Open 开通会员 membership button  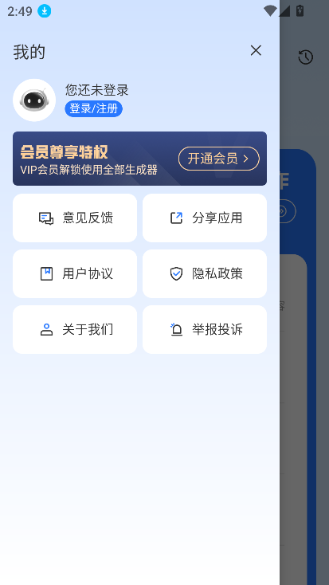coord(219,159)
